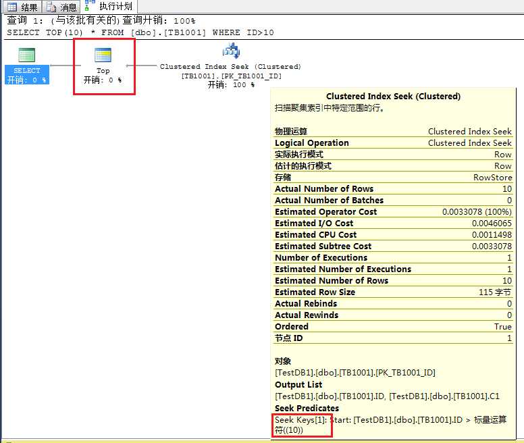Click the Seek Keys[1] predicate text
The image size is (524, 443).
tap(391, 425)
